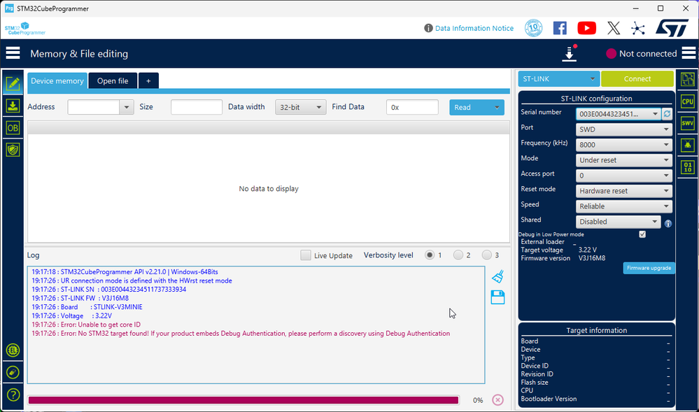Screen dimensions: 699x412
Task: Open the ST-LINK interface dropdown
Action: [x=558, y=79]
